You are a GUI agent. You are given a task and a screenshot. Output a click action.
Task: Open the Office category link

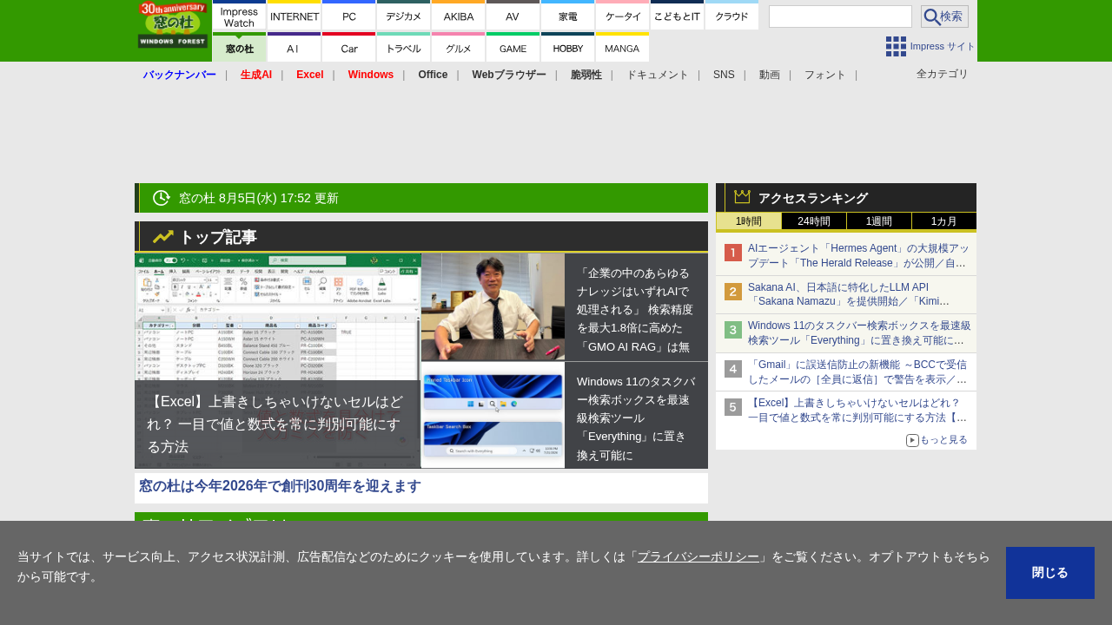pyautogui.click(x=433, y=75)
